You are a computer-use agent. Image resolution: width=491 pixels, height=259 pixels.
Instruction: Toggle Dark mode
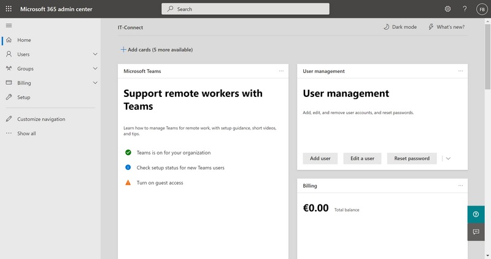click(x=400, y=27)
